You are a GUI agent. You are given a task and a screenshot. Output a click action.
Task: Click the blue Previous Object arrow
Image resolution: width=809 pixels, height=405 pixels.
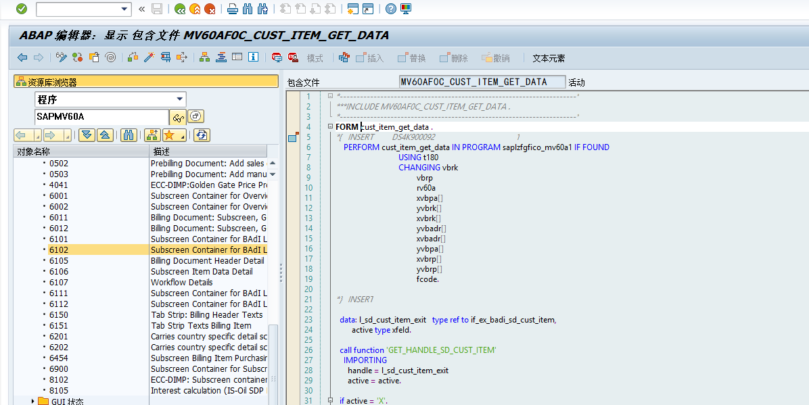tap(22, 57)
